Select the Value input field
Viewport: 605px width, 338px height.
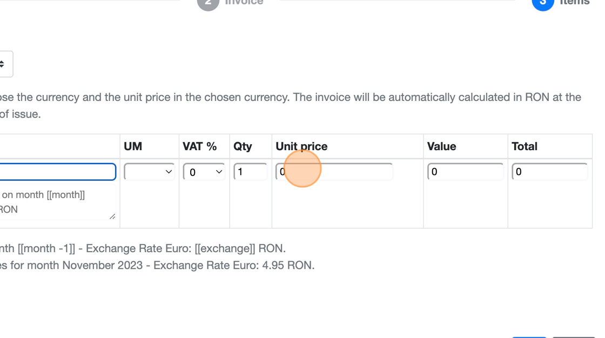pos(465,172)
